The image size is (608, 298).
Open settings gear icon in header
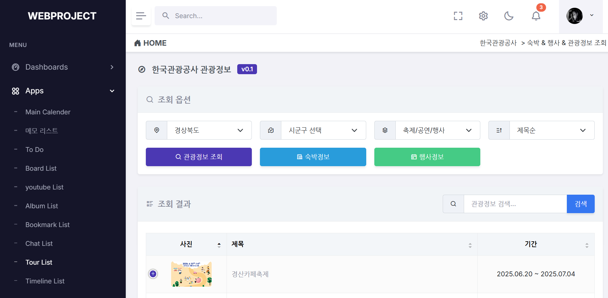(483, 16)
